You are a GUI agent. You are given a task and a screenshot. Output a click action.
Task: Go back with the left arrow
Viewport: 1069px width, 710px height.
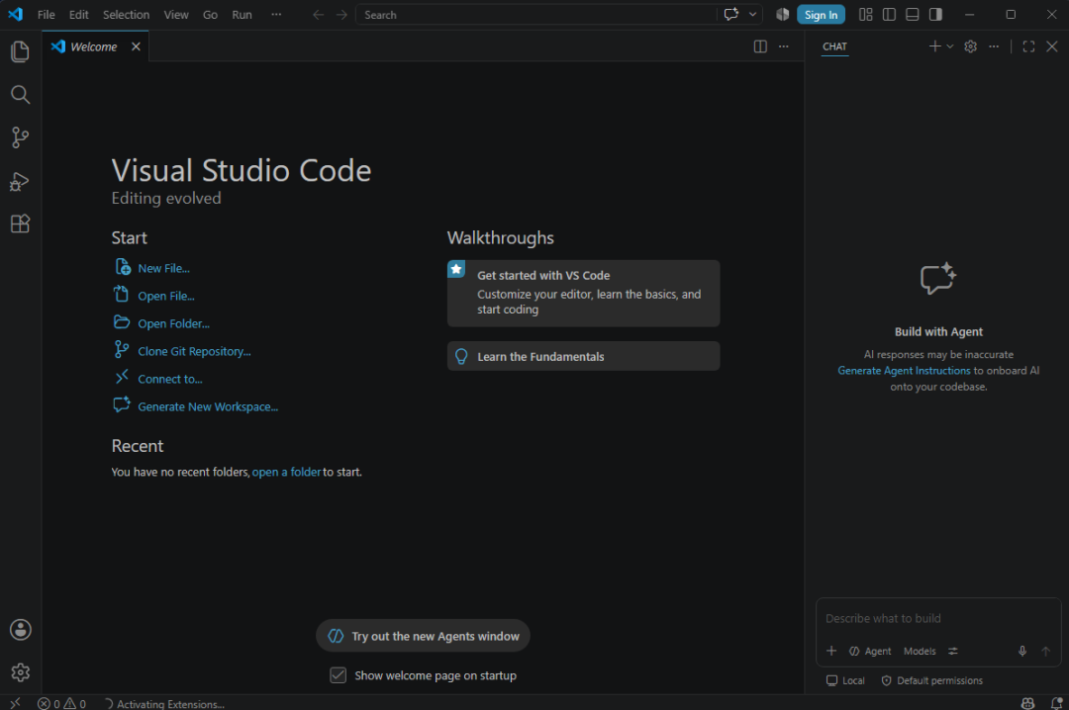318,14
